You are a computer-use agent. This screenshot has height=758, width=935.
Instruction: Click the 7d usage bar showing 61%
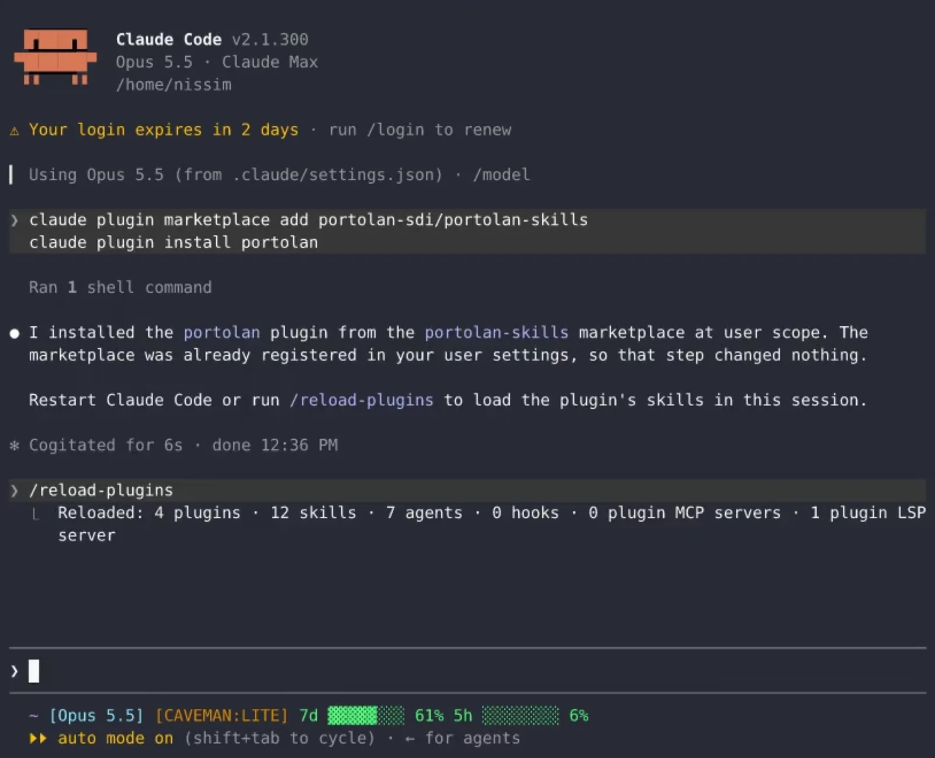(x=366, y=715)
